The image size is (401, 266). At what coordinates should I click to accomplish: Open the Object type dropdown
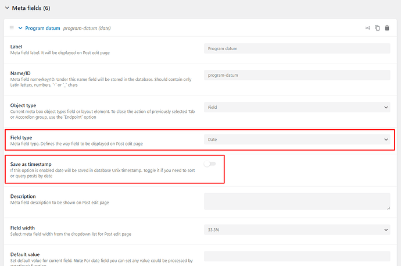[297, 107]
